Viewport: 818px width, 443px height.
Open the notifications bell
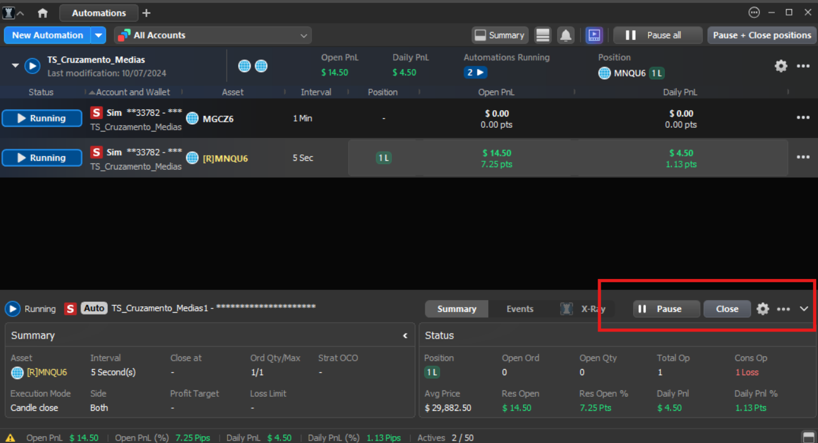565,35
